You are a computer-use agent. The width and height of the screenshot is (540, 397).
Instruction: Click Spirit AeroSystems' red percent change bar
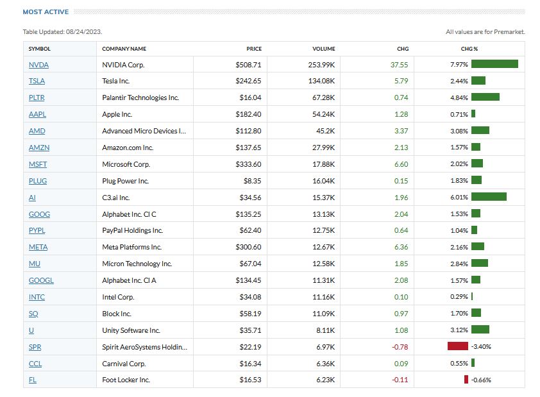[x=458, y=346]
